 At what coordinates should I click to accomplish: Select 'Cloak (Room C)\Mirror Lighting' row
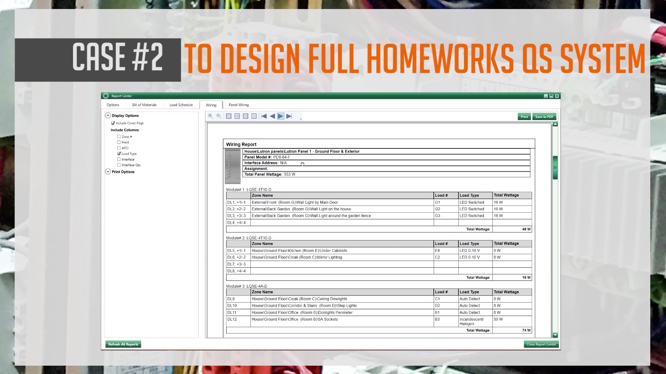pyautogui.click(x=379, y=257)
